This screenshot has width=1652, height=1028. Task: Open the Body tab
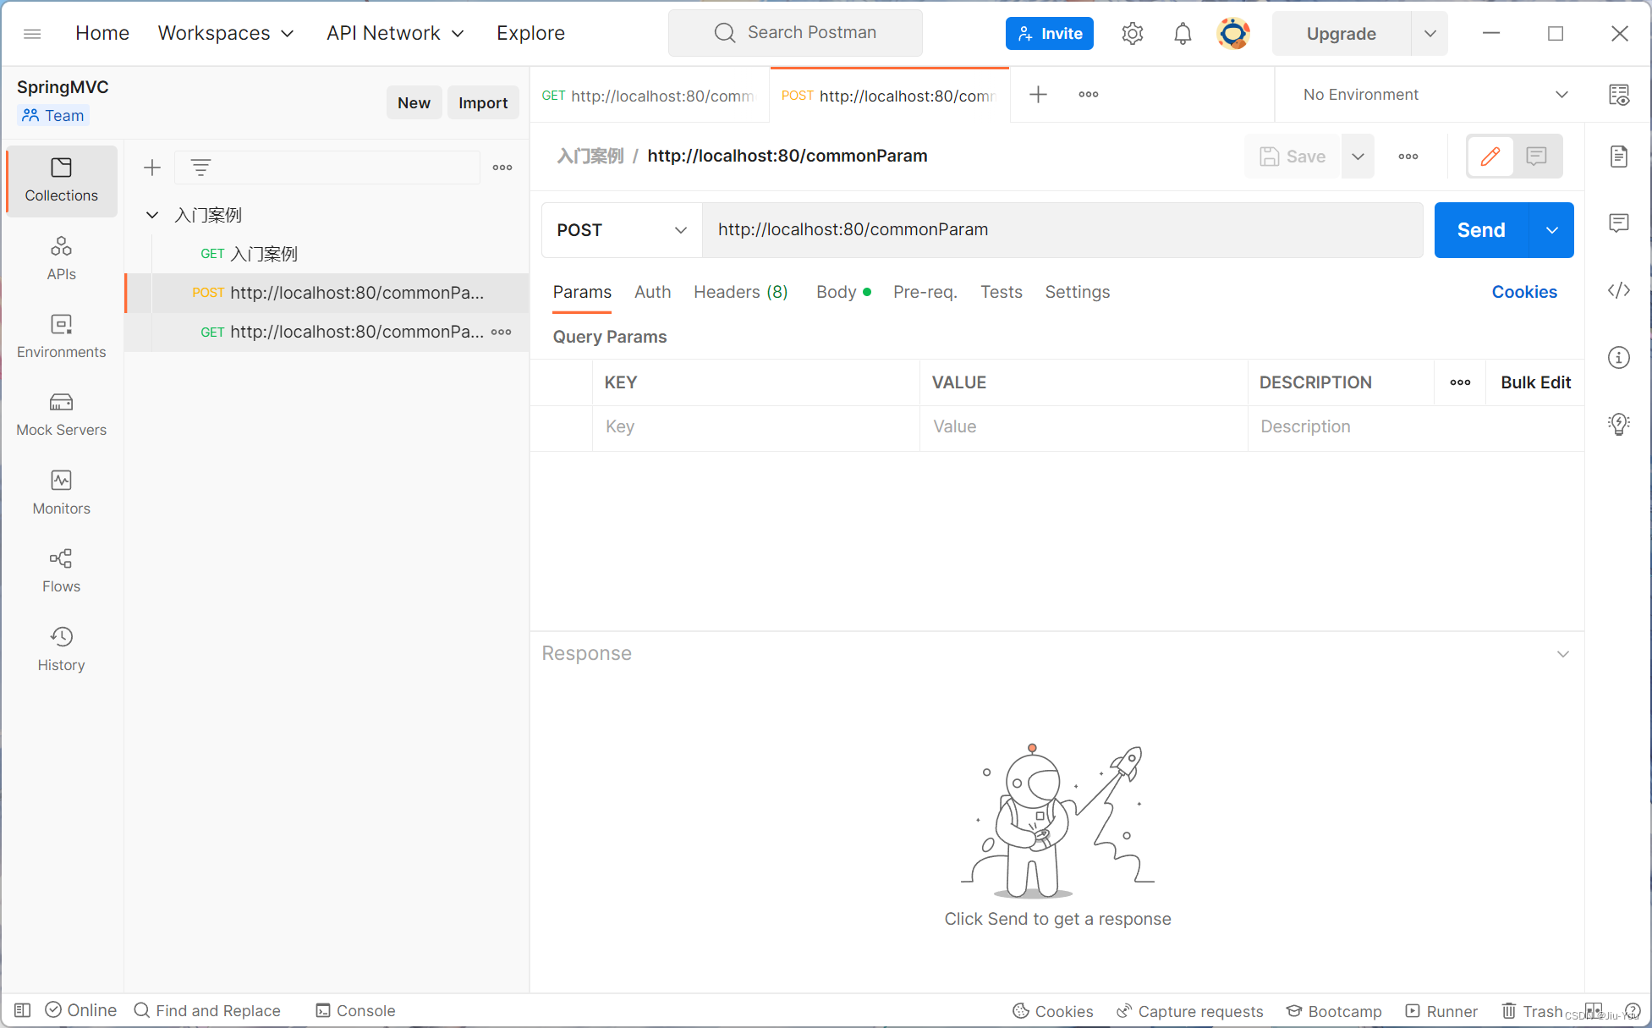[837, 292]
